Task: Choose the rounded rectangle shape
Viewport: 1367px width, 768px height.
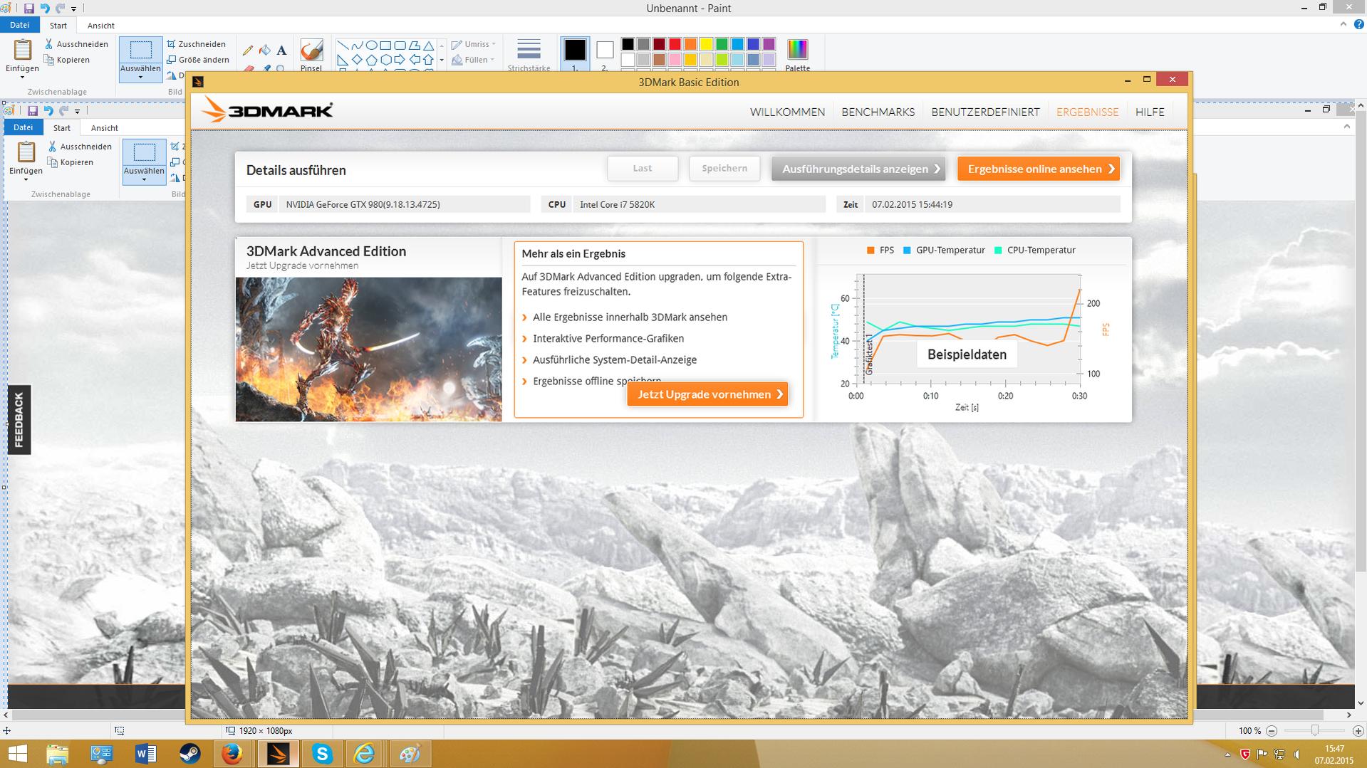Action: [400, 46]
